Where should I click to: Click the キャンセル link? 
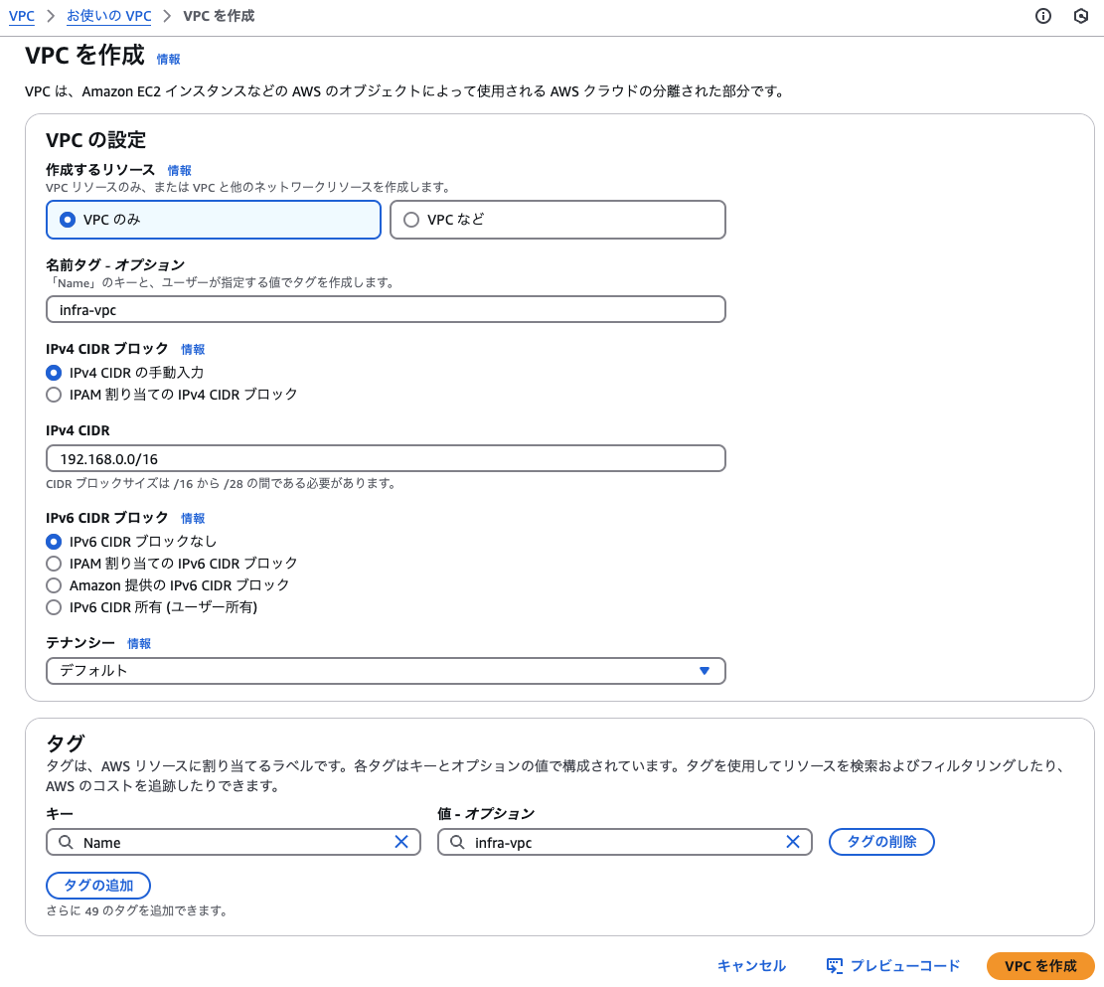tap(750, 965)
